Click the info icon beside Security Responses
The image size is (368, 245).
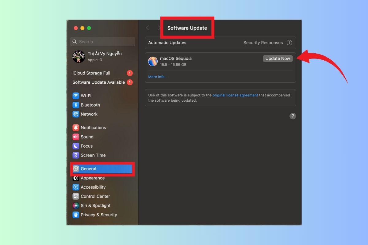[x=289, y=43]
